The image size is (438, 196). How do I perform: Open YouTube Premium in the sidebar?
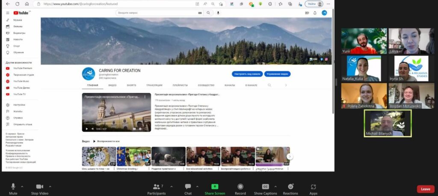point(19,68)
